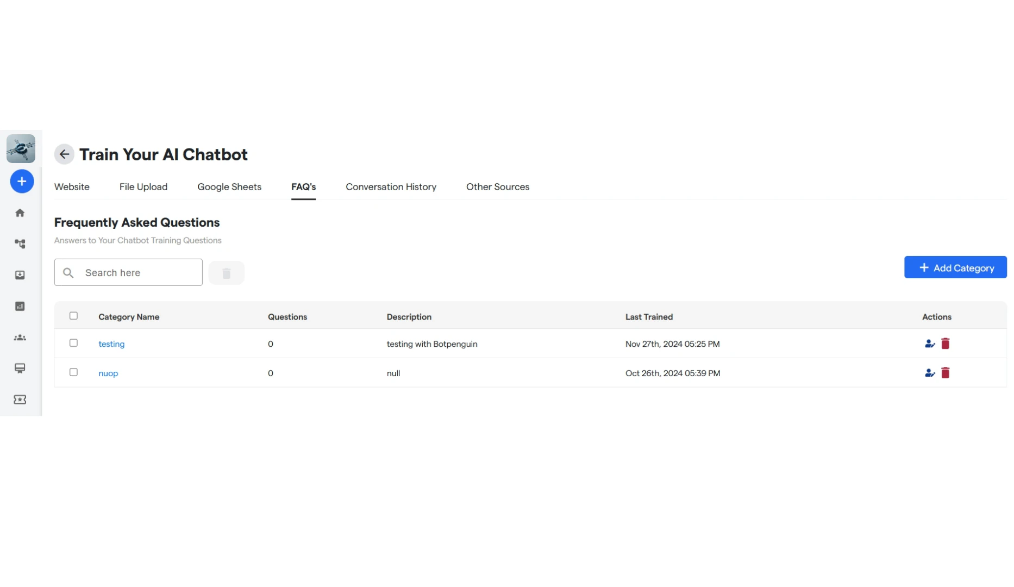Open the desktop monitor icon in sidebar
This screenshot has height=587, width=1014.
20,369
